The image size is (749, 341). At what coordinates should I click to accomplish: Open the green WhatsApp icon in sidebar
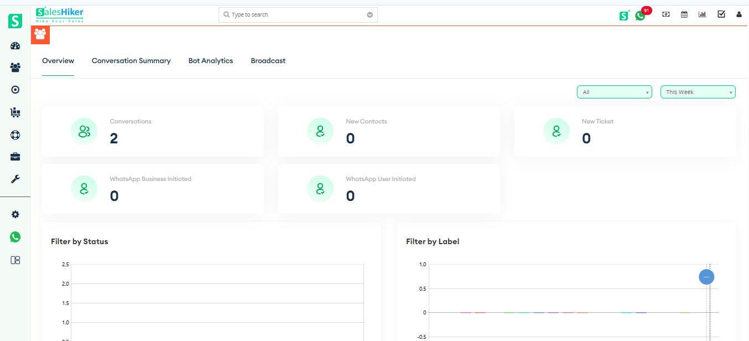[15, 237]
